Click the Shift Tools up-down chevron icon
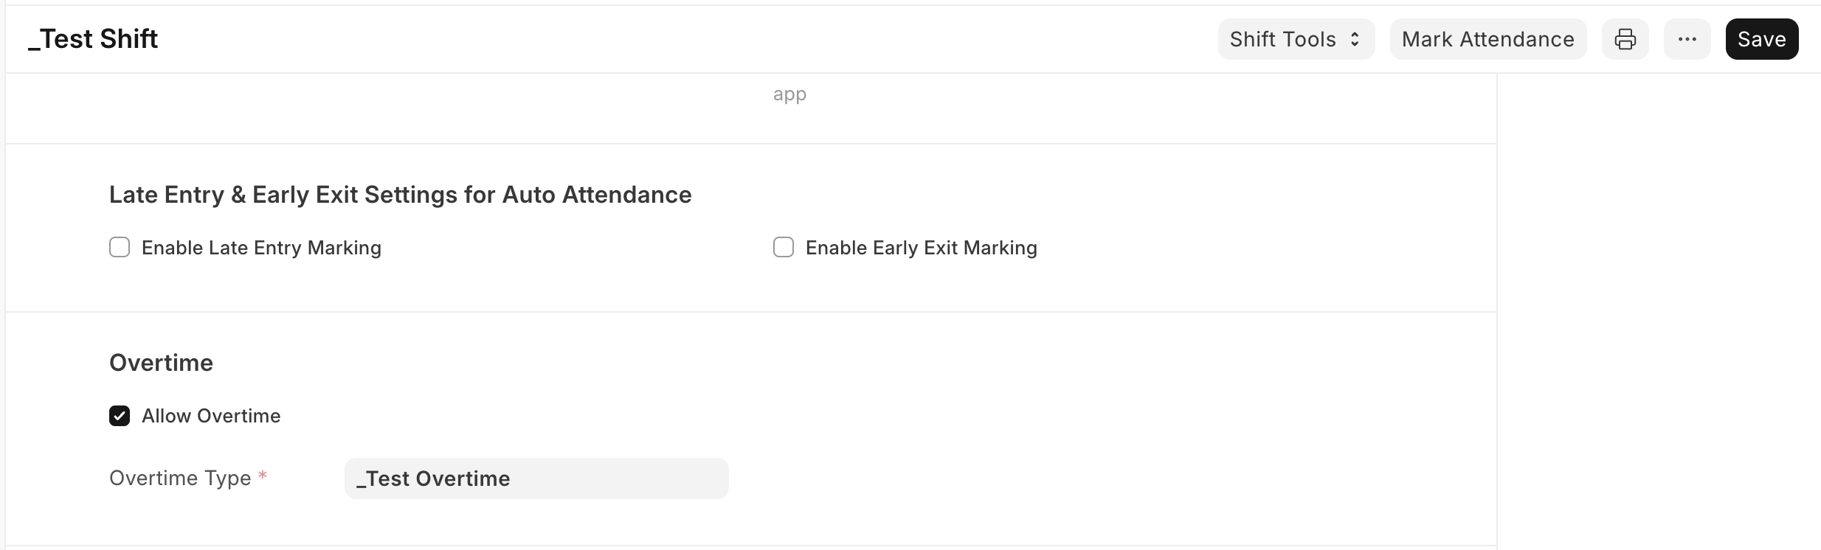The image size is (1821, 550). click(1355, 39)
